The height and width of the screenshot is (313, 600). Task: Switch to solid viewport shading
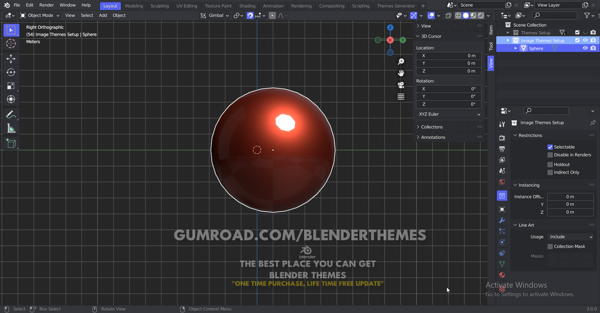tap(466, 16)
